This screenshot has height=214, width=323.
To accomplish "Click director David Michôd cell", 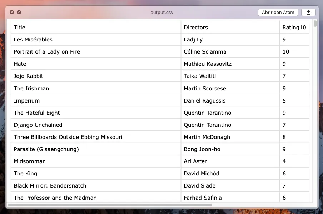I will pyautogui.click(x=230, y=173).
